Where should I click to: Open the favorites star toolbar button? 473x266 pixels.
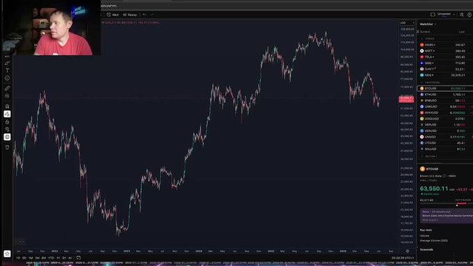tap(7, 253)
